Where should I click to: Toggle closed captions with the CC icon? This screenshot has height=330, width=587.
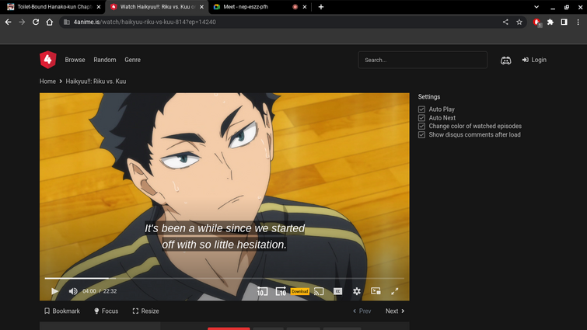pos(337,291)
